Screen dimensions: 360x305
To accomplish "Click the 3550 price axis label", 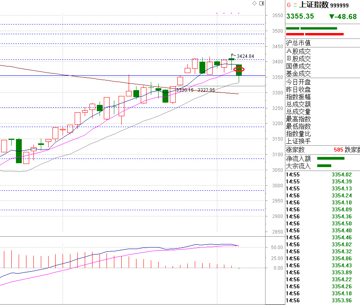I will point(277,16).
